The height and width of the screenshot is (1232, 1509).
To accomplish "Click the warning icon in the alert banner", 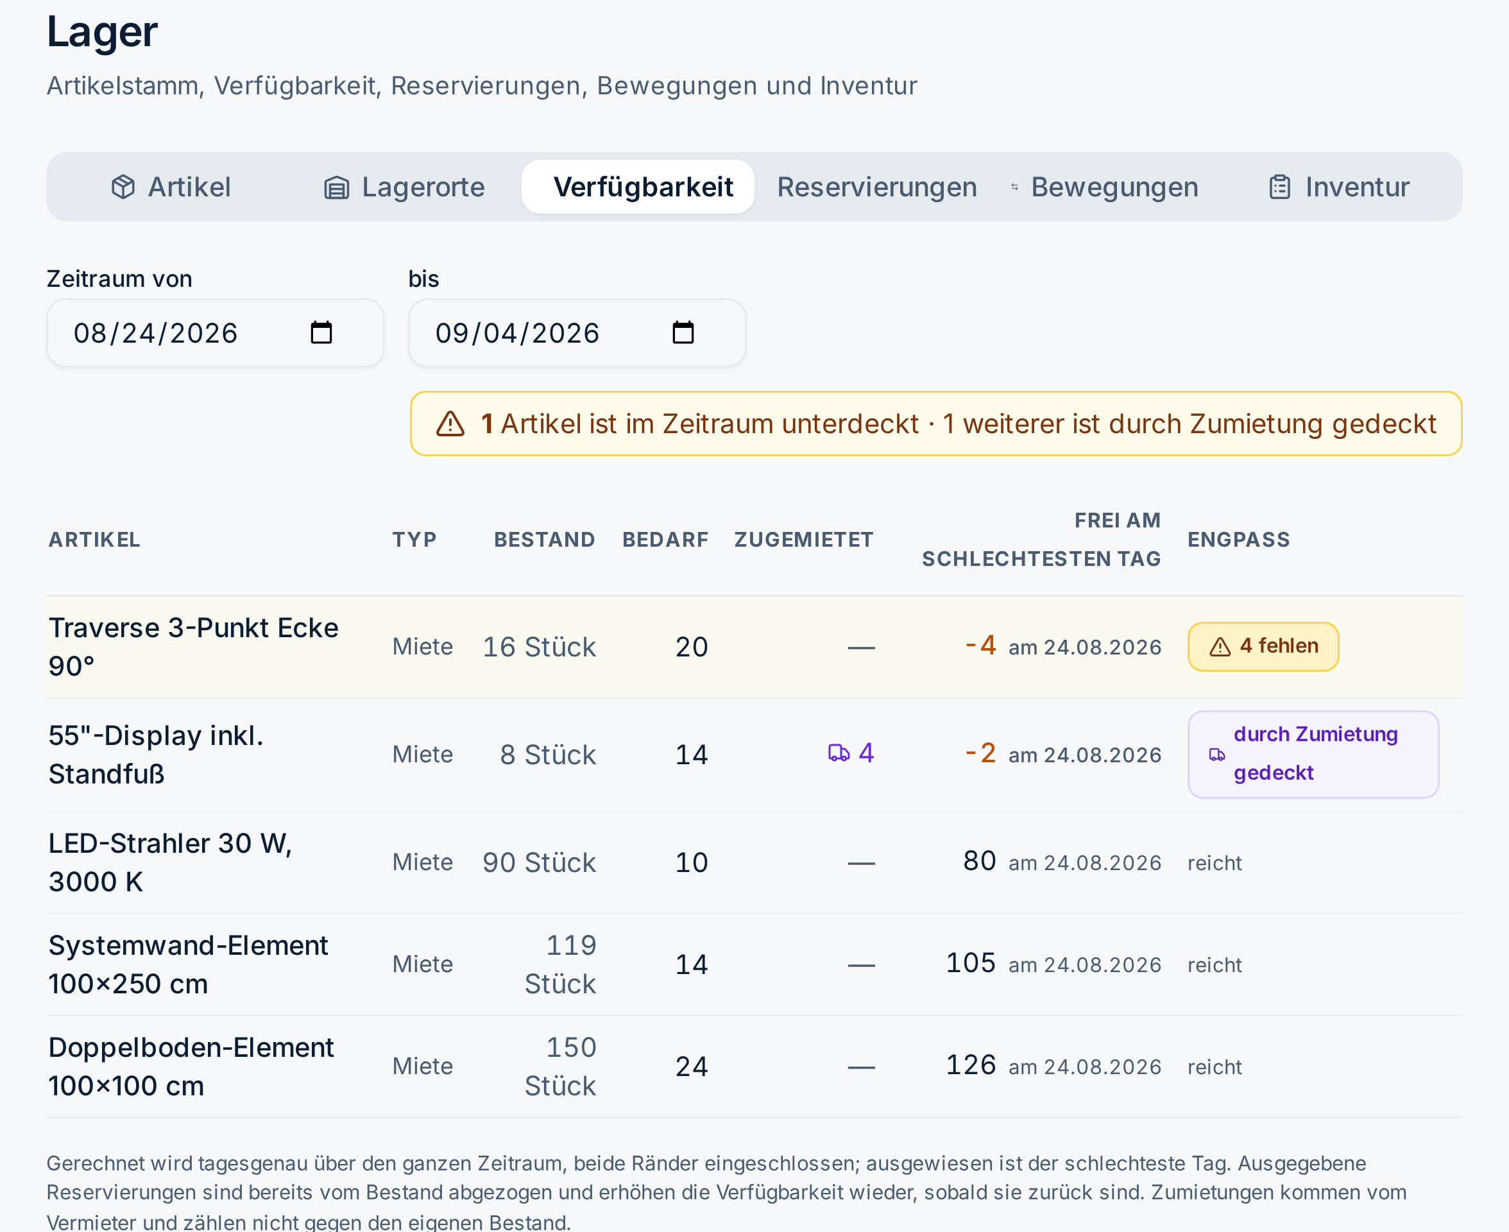I will [450, 424].
